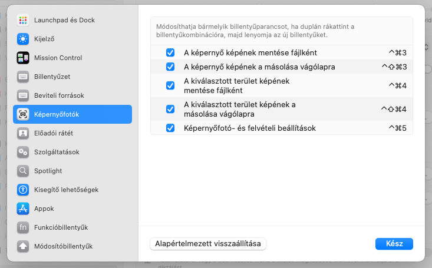Click the Billentyűzet keyboard icon

tap(23, 77)
